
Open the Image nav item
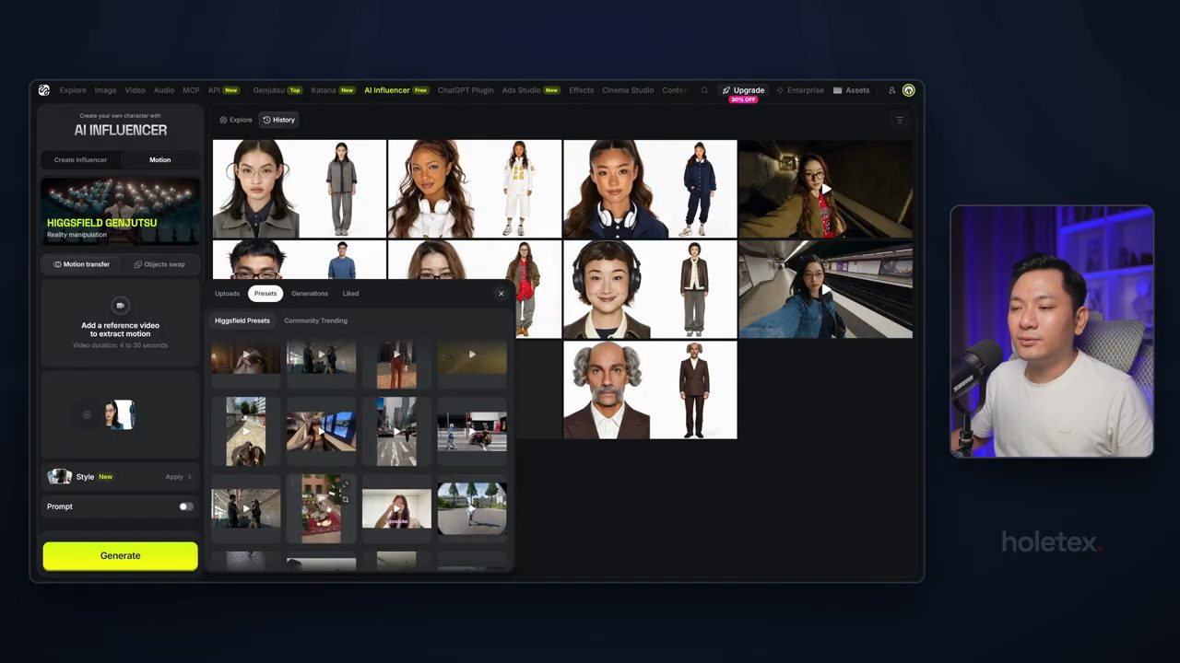point(105,90)
